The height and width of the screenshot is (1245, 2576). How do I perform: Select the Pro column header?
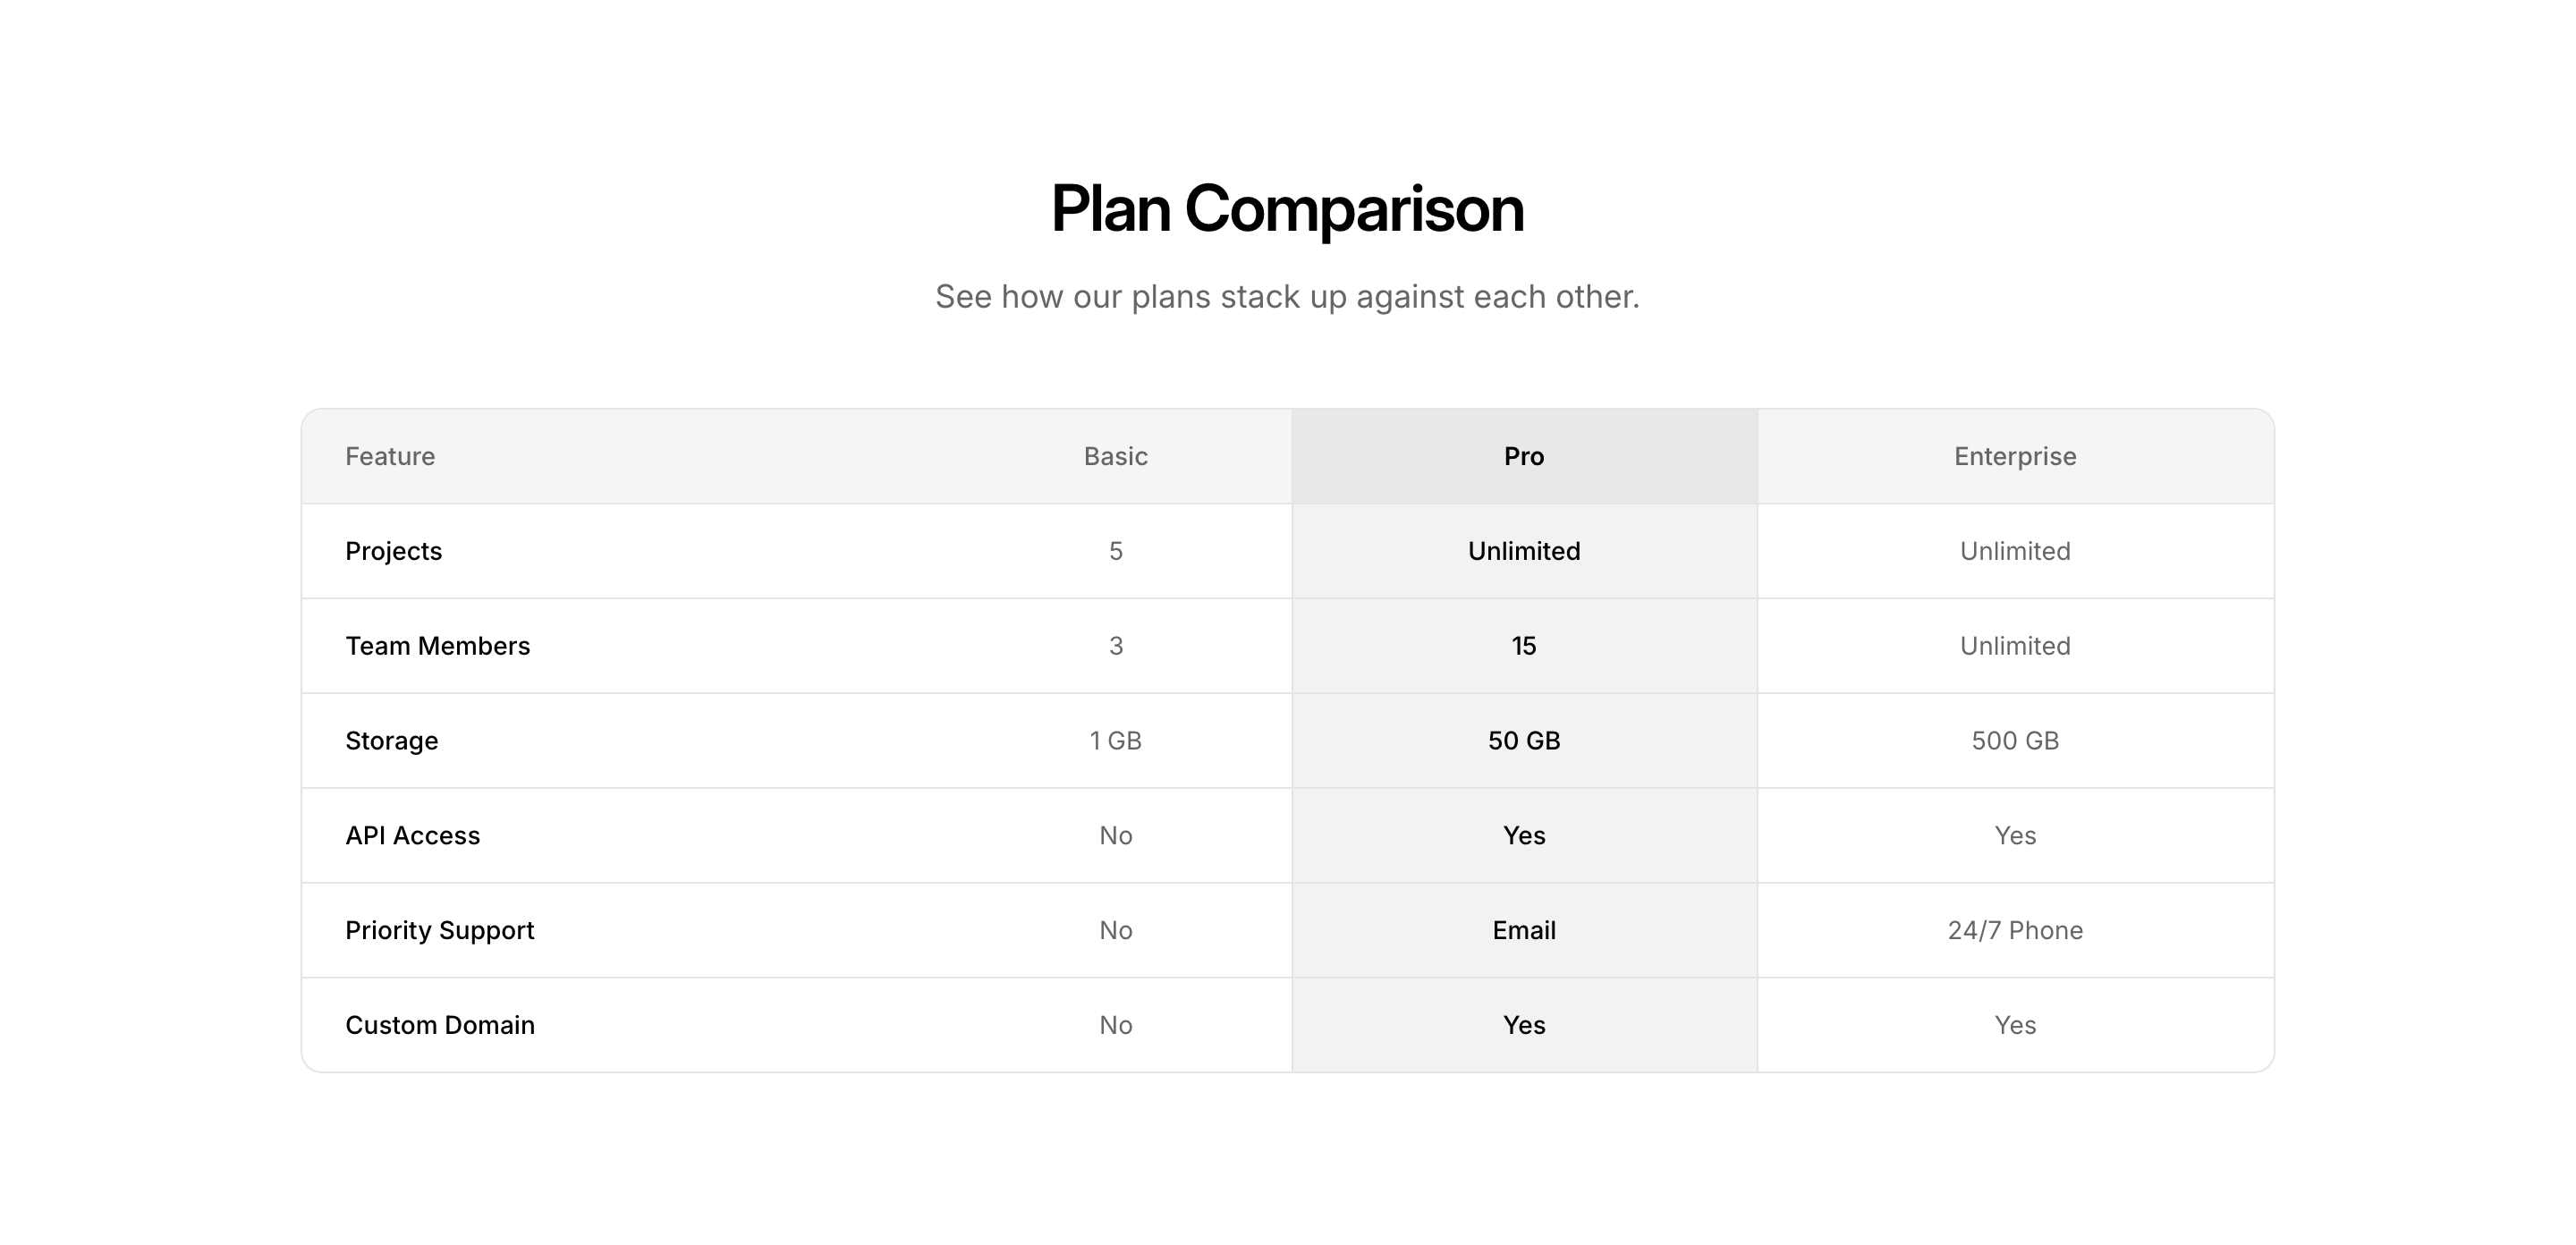(1523, 456)
